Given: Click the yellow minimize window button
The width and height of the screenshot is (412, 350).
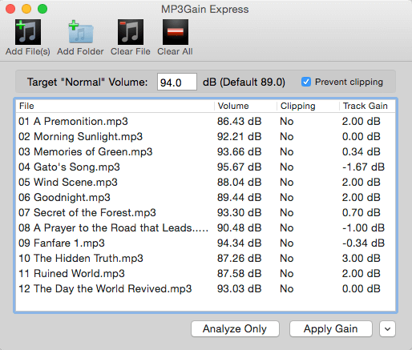Looking at the screenshot, I should pos(26,9).
